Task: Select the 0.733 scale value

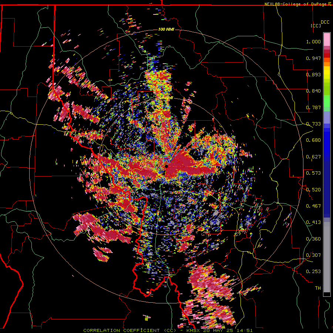Action: (x=313, y=124)
